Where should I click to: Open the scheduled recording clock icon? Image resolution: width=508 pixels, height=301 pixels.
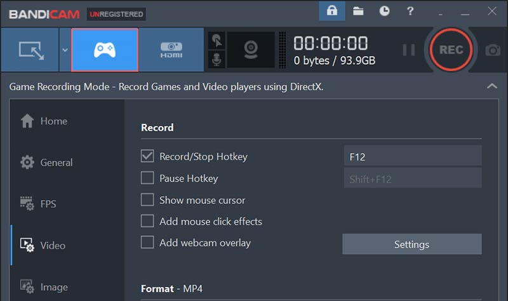[x=384, y=11]
